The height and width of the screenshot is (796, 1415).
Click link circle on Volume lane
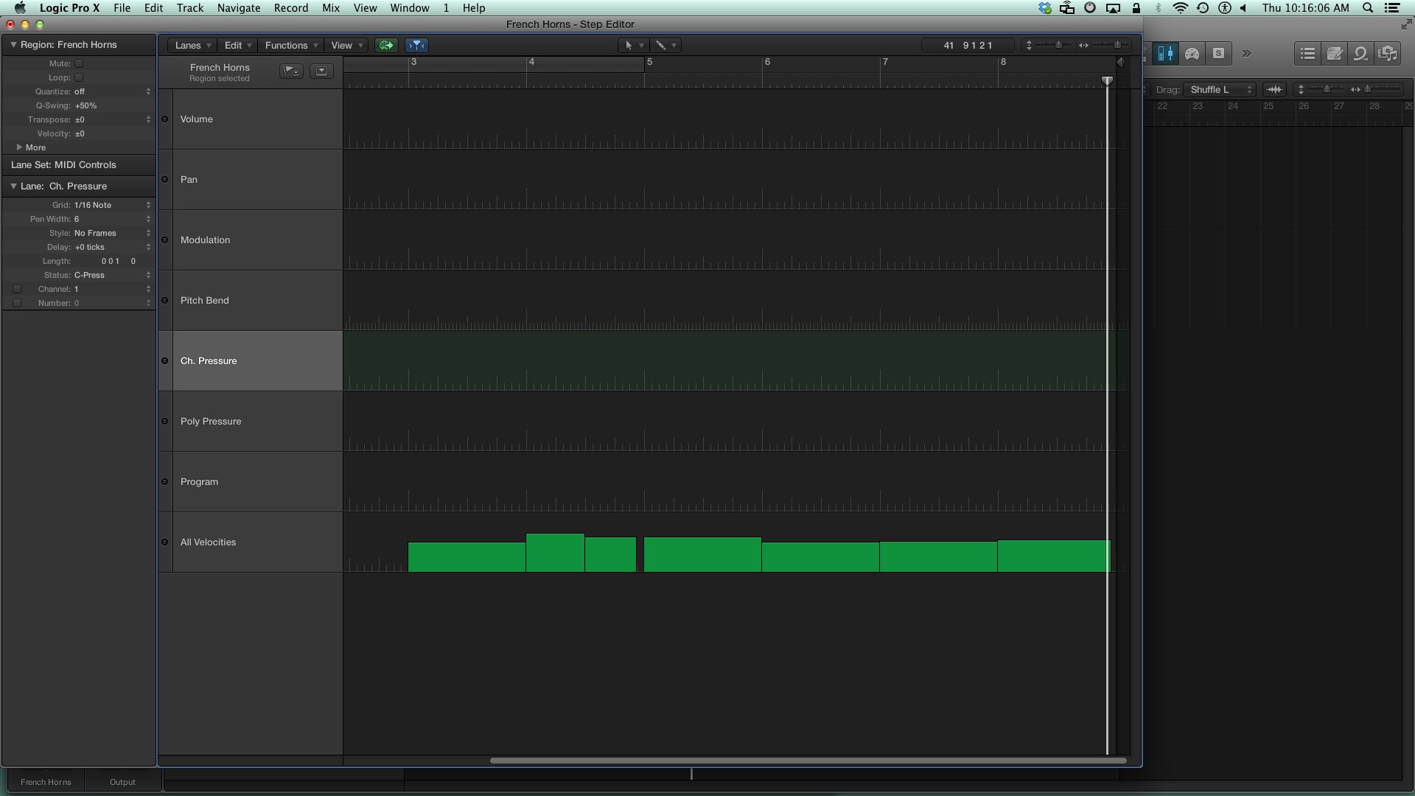165,119
